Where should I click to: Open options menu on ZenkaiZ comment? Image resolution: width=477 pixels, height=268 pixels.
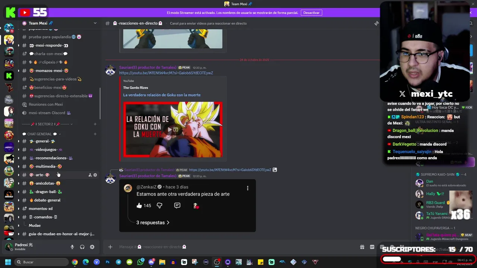click(247, 188)
